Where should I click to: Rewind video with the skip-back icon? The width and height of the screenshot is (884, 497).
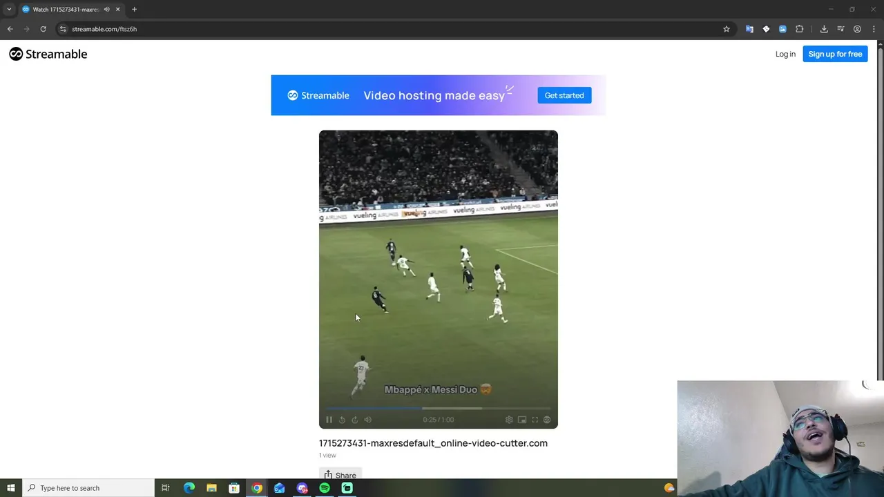342,420
